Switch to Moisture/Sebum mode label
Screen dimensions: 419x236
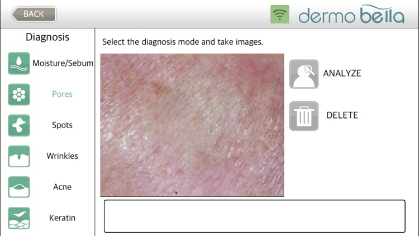click(63, 63)
